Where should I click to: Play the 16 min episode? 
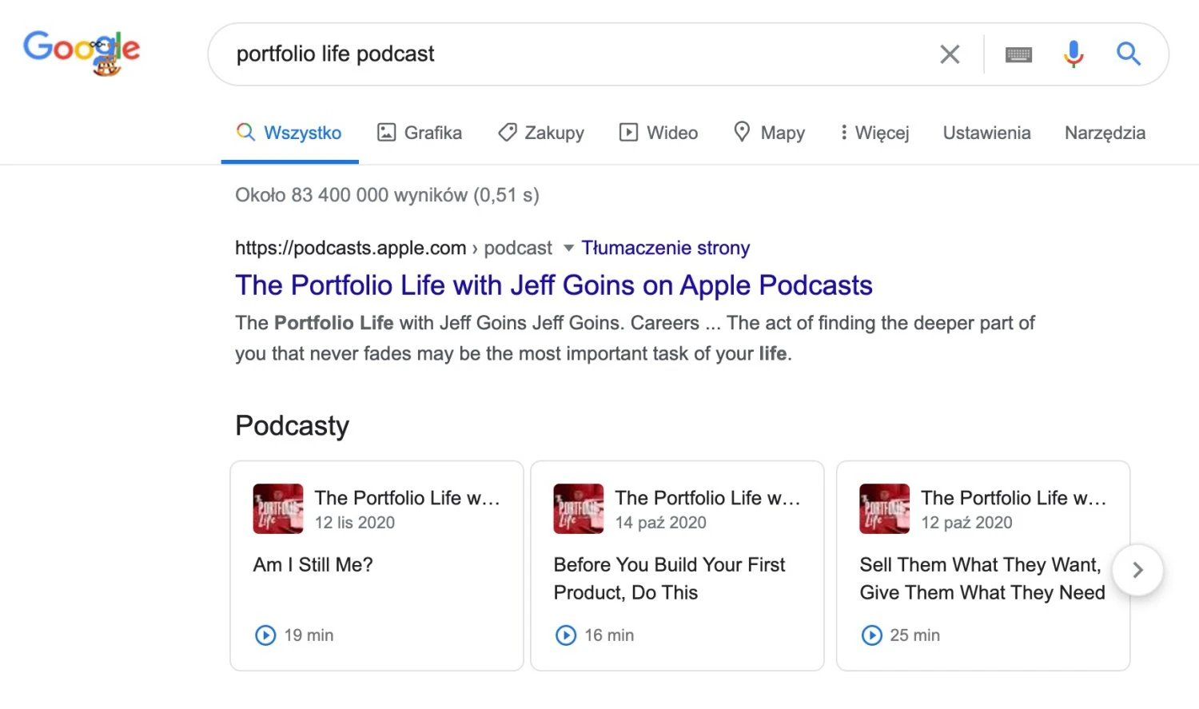tap(566, 635)
